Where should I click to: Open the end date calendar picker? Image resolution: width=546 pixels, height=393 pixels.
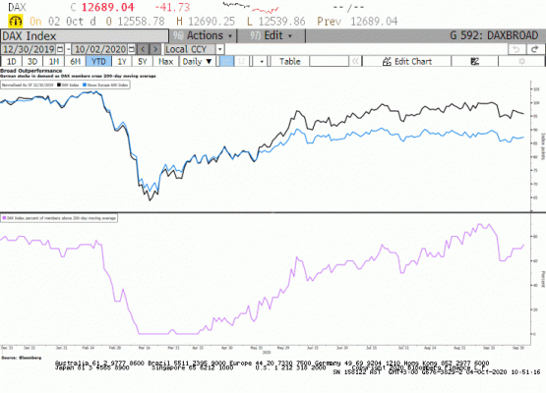[131, 49]
